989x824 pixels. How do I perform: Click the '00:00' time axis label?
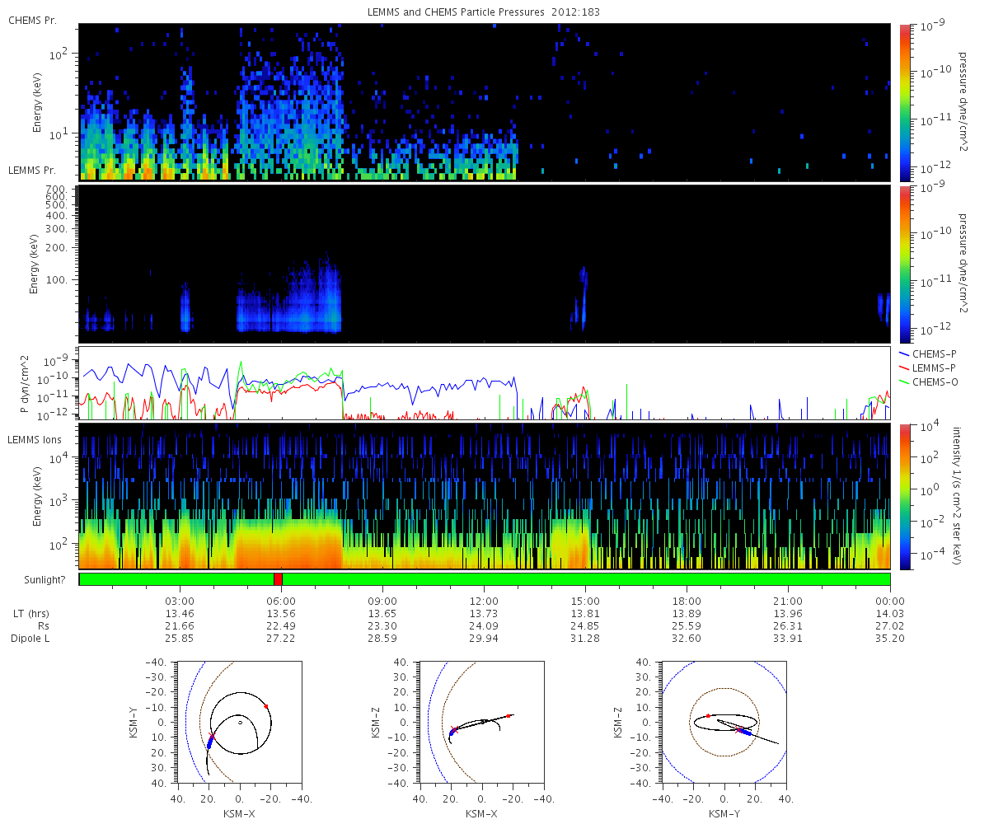(x=890, y=602)
